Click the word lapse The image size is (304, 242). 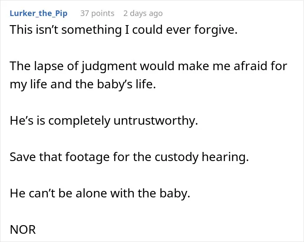pyautogui.click(x=49, y=66)
